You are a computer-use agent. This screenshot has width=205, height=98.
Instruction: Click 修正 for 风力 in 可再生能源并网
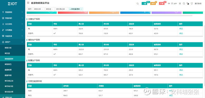[171, 95]
